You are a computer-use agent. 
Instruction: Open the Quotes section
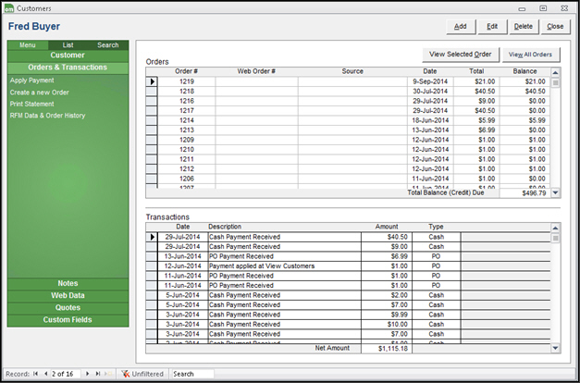point(68,307)
